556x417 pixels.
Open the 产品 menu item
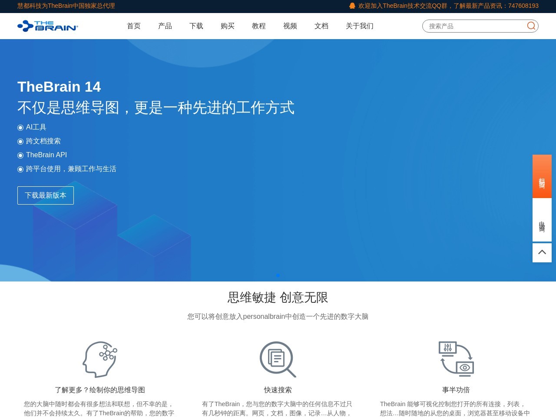click(x=165, y=26)
